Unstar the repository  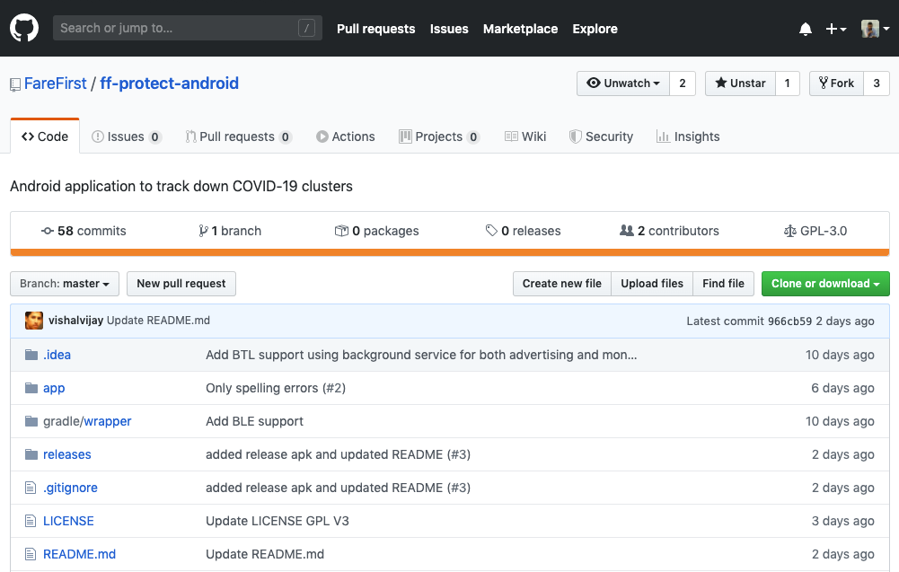point(740,84)
